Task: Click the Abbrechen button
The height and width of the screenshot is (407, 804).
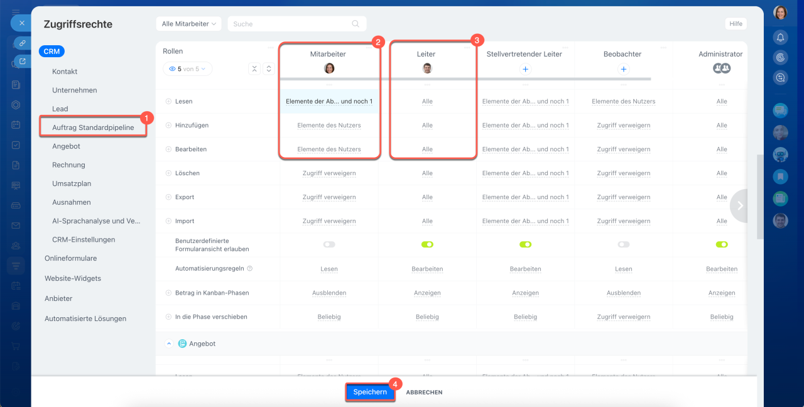Action: tap(424, 393)
